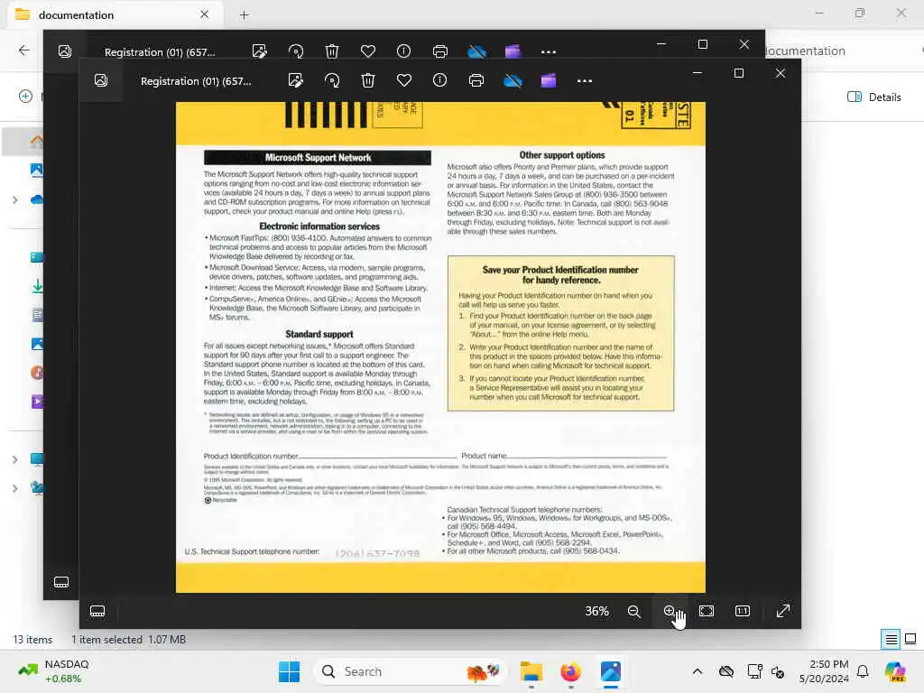Favorite the image in front Photos window
The image size is (924, 693).
click(x=403, y=80)
